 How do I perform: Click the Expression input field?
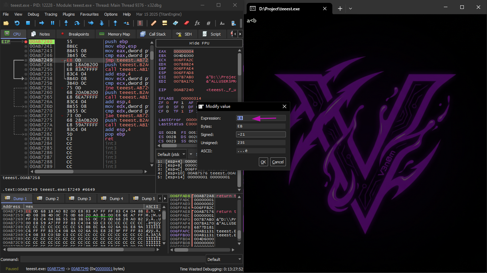(x=261, y=118)
